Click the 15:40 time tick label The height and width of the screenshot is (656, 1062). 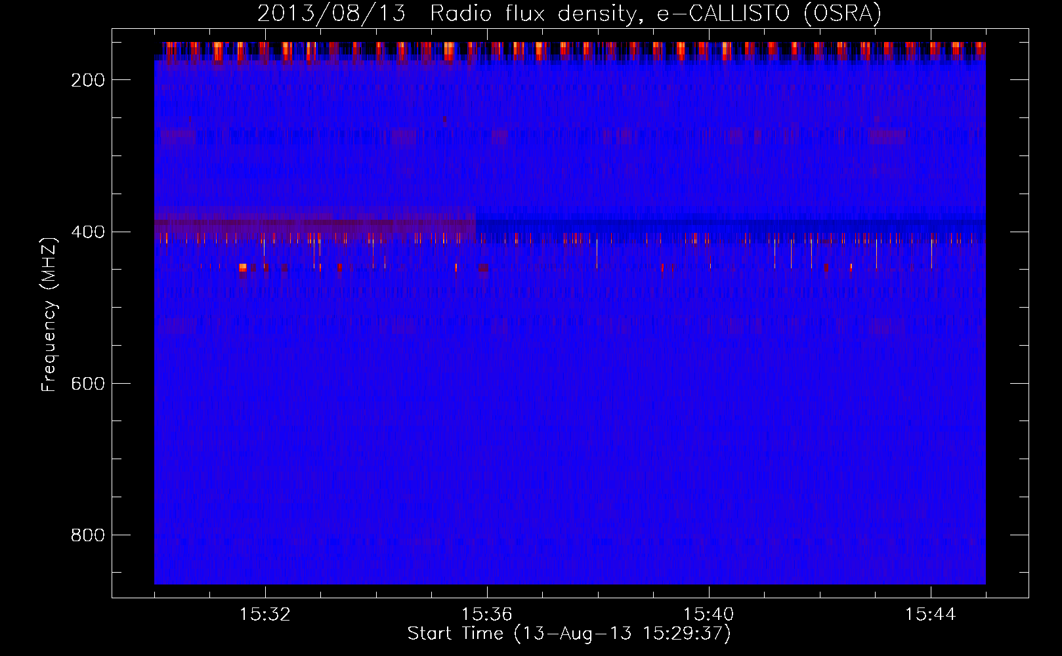tap(709, 615)
